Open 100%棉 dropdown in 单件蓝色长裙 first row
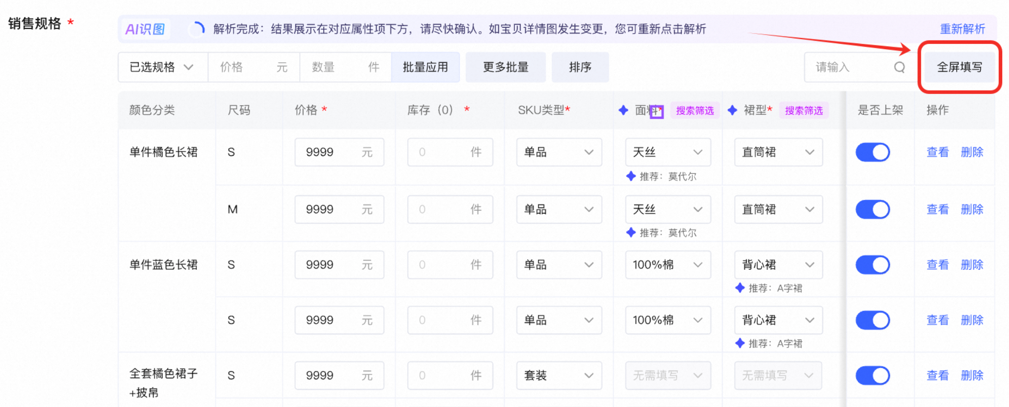The image size is (1009, 407). click(668, 265)
